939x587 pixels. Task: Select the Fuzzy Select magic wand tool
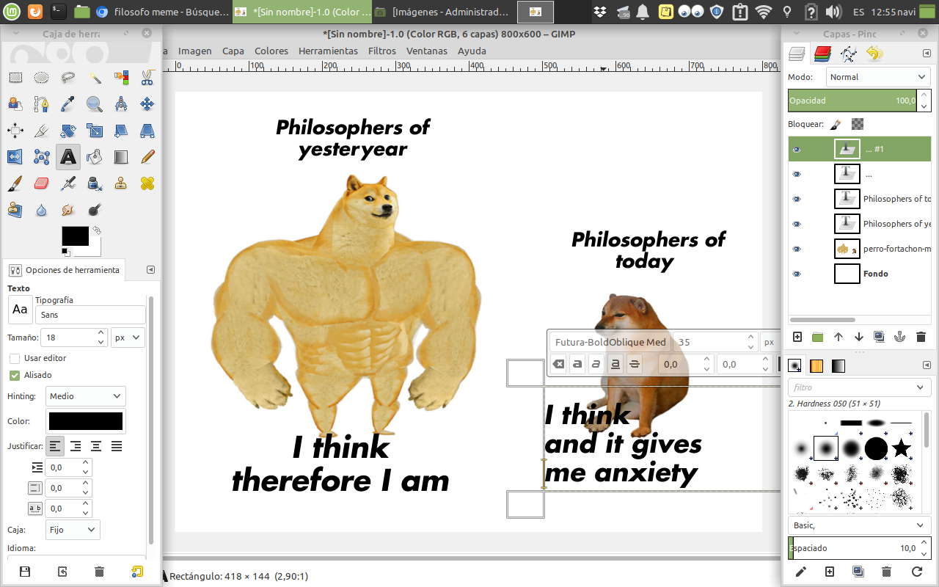(x=95, y=77)
